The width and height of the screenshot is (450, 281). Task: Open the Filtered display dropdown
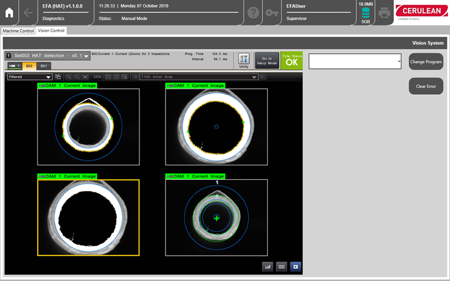[x=29, y=76]
